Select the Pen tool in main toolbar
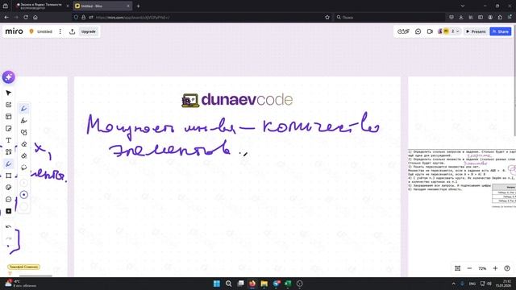Screen dimensions: 516x290 pos(9,164)
